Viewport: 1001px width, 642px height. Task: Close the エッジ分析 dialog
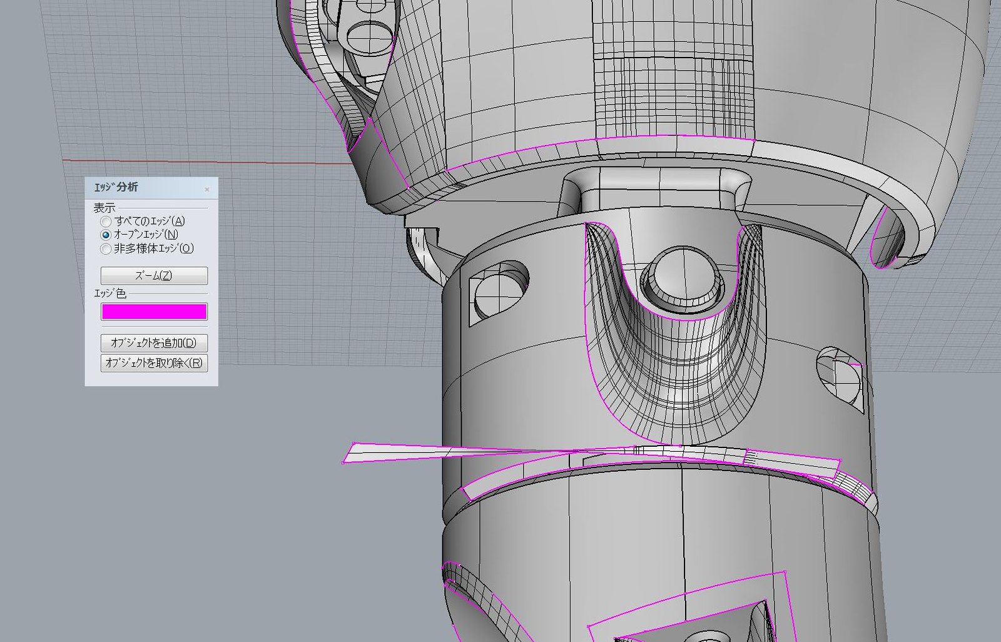(206, 188)
